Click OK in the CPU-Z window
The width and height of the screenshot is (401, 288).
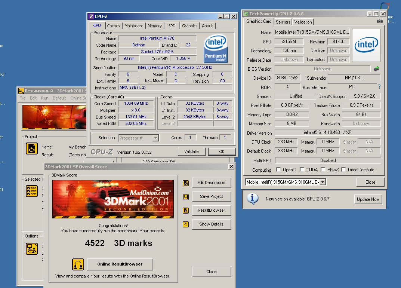click(222, 151)
